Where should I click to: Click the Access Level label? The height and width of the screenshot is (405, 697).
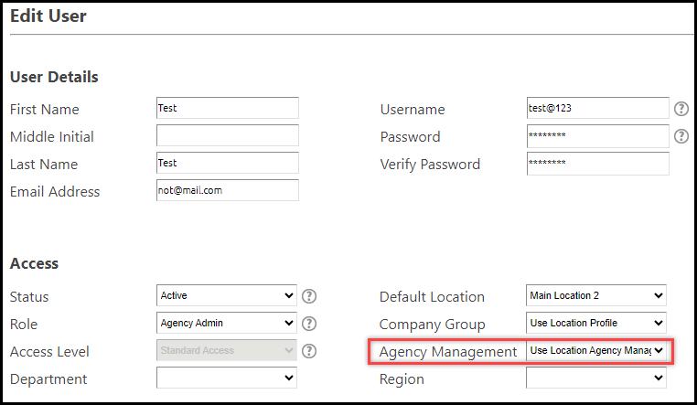pyautogui.click(x=49, y=352)
